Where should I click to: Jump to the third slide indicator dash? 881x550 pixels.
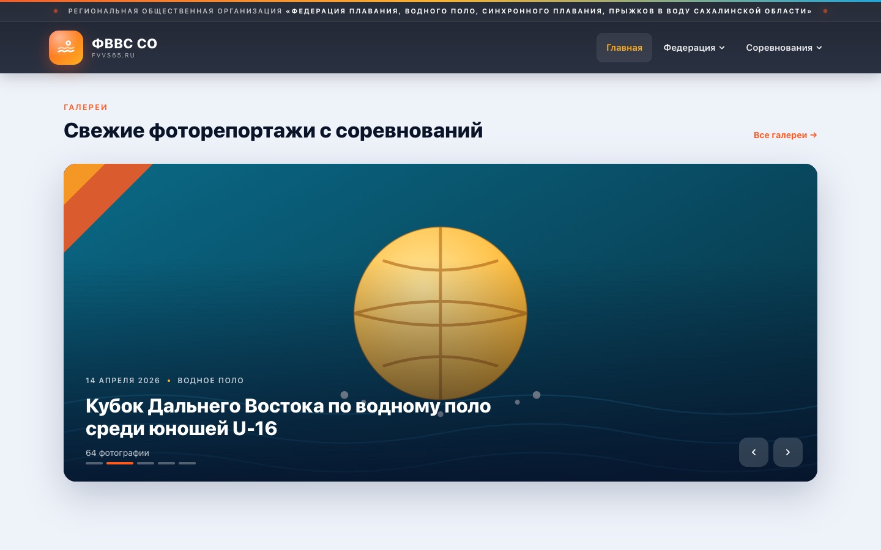point(146,463)
